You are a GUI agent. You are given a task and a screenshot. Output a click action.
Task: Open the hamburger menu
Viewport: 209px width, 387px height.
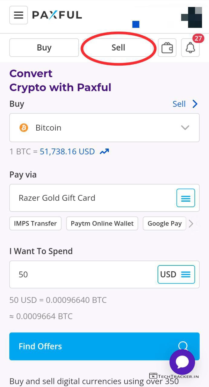pos(18,15)
